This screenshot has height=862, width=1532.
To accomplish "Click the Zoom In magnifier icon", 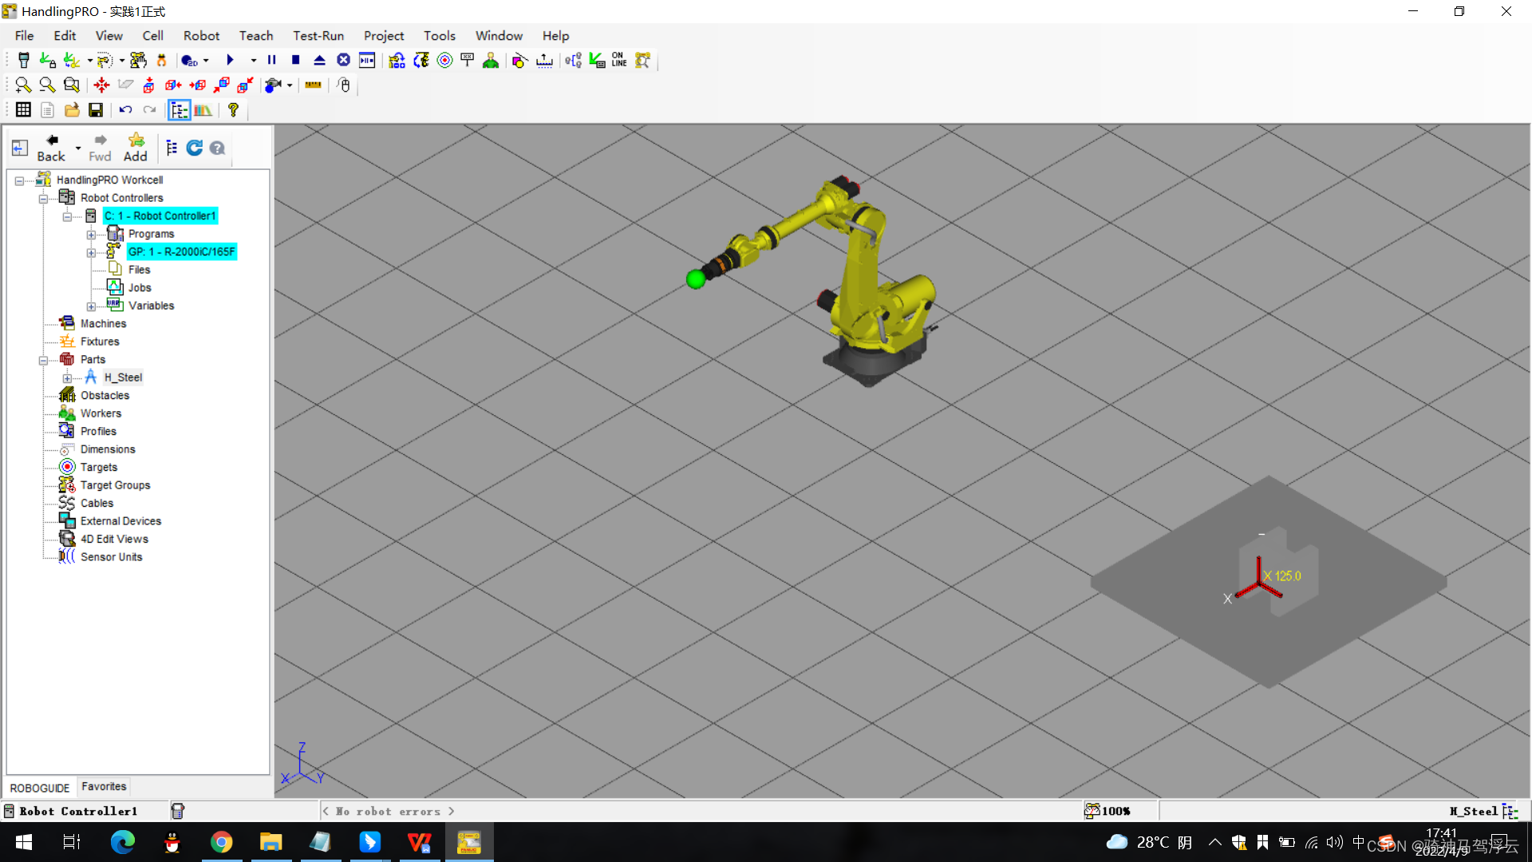I will coord(23,85).
